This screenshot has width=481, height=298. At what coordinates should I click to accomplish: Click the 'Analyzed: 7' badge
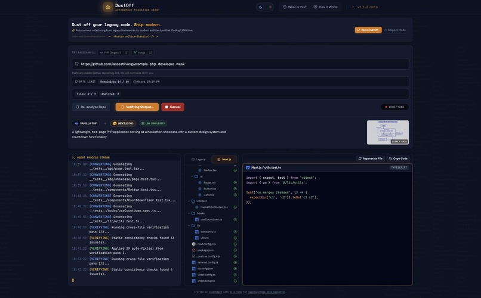(110, 94)
